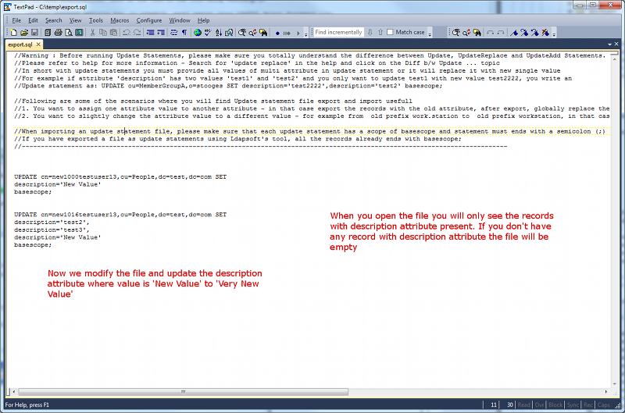Sort lines with the A-Z sort icon
The height and width of the screenshot is (413, 625).
tap(219, 33)
